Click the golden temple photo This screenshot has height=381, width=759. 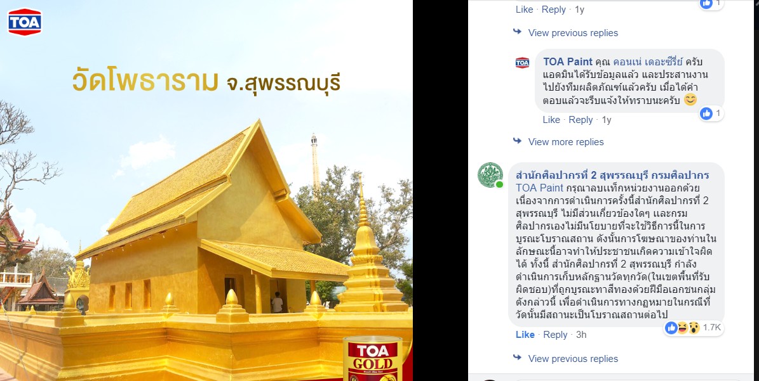tap(206, 190)
